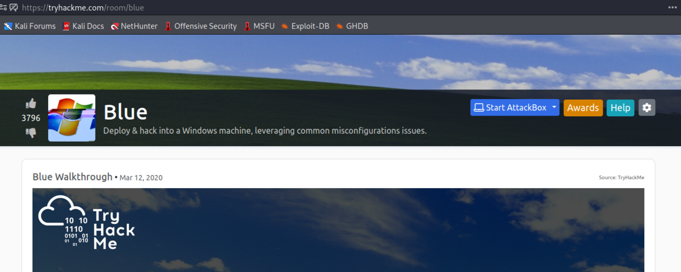The height and width of the screenshot is (272, 681).
Task: Open the Offensive Security bookmark
Action: [200, 26]
